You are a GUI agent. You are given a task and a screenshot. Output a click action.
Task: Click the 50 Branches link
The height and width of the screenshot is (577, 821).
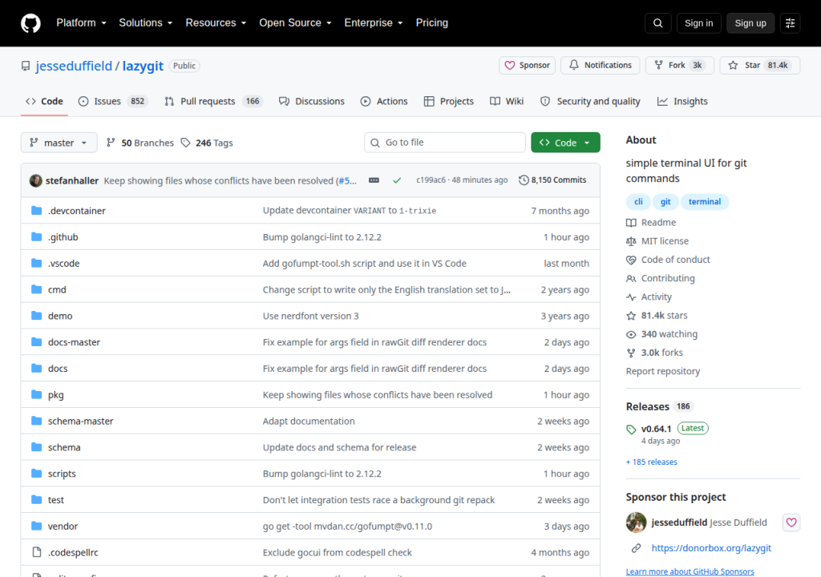tap(140, 143)
